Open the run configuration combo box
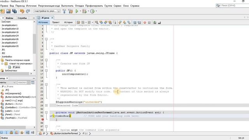 coord(47,11)
